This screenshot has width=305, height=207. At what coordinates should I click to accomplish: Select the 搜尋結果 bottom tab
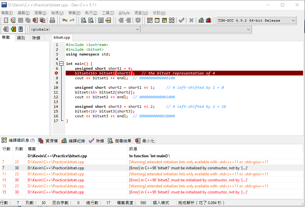[x=120, y=141]
